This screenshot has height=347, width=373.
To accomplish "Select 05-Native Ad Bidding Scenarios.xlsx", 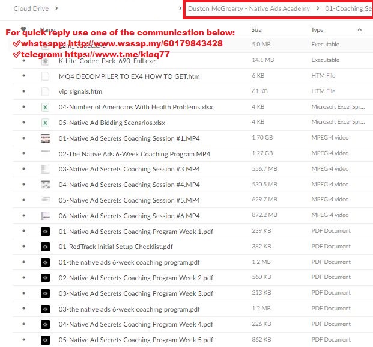I will (112, 123).
